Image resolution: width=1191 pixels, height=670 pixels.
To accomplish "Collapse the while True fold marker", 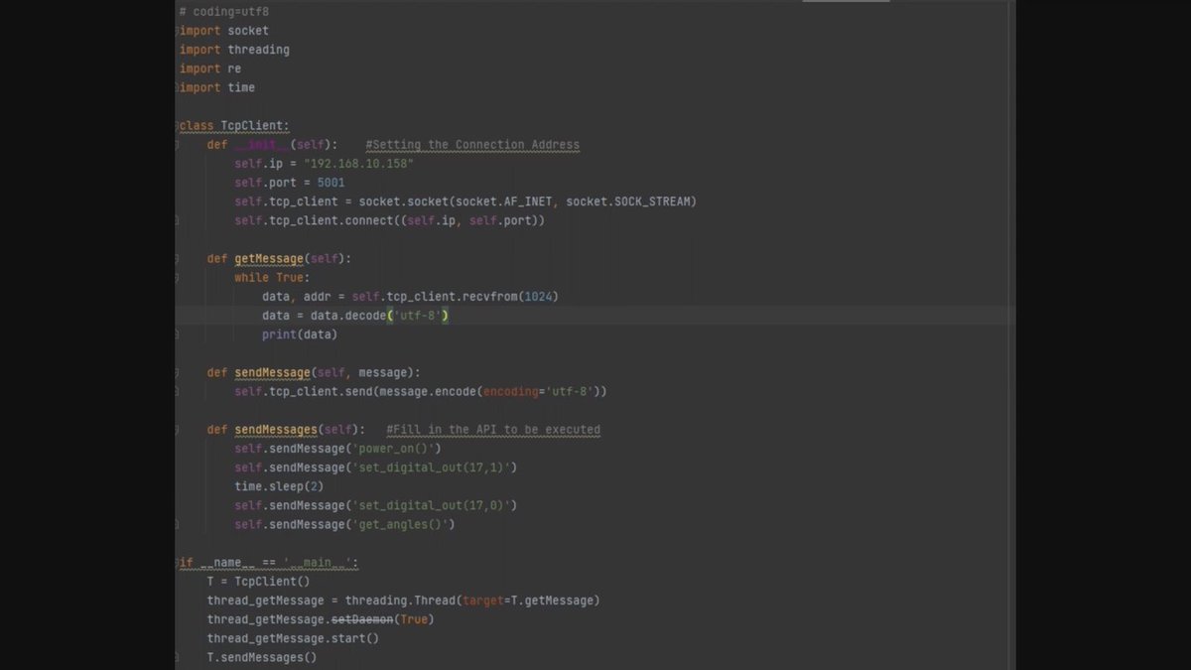I will coord(179,278).
